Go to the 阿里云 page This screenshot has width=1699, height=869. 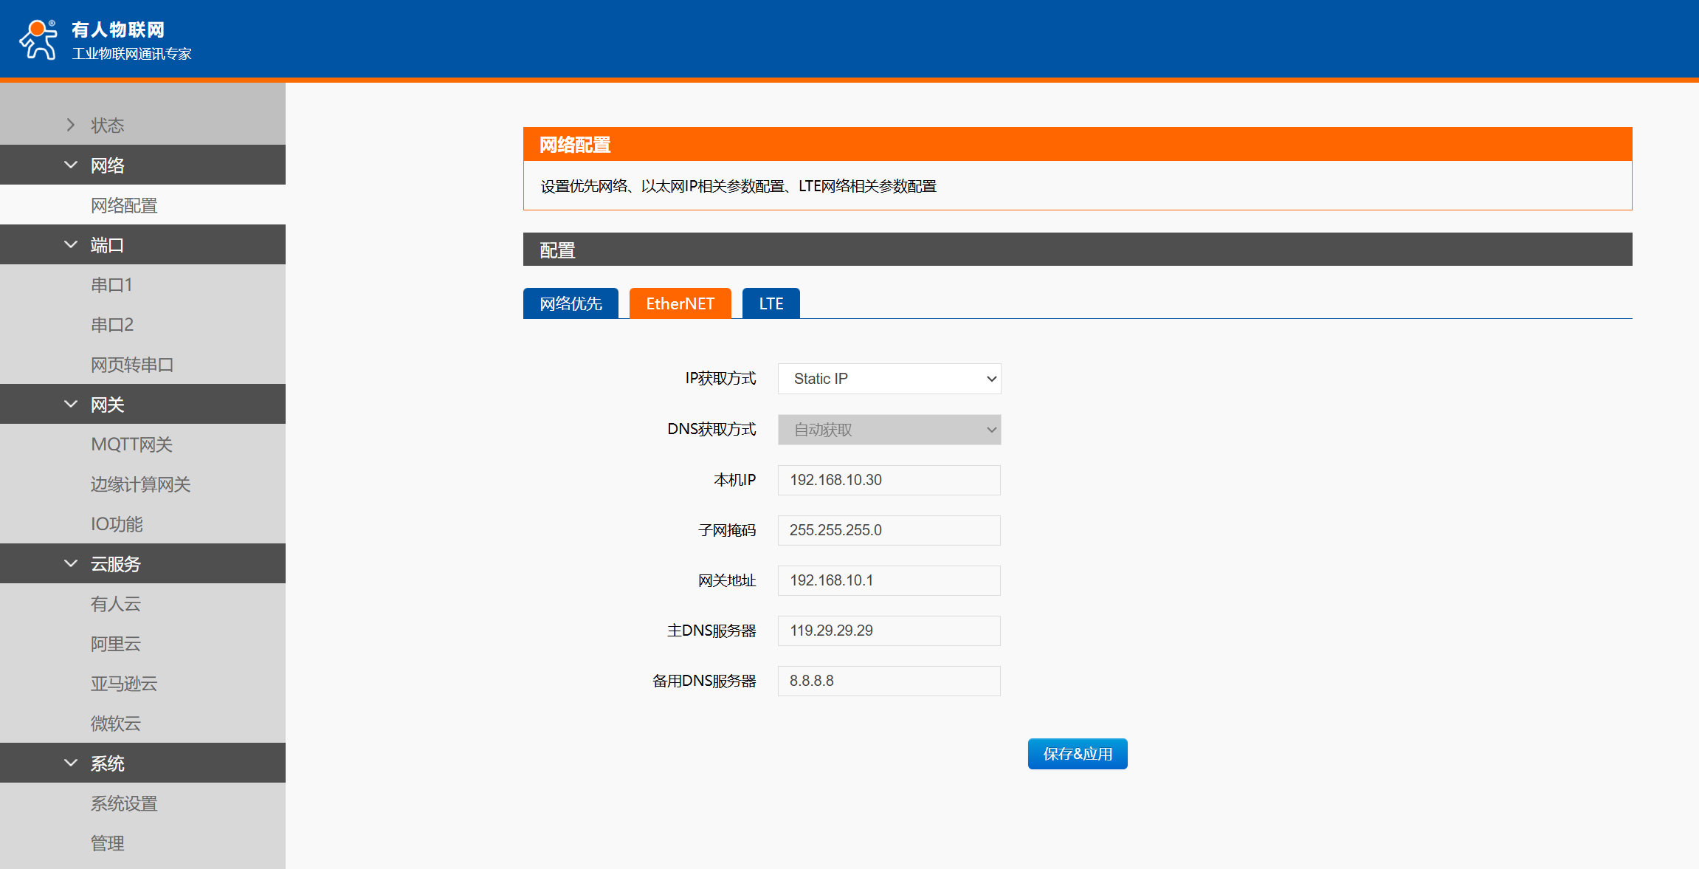click(115, 644)
